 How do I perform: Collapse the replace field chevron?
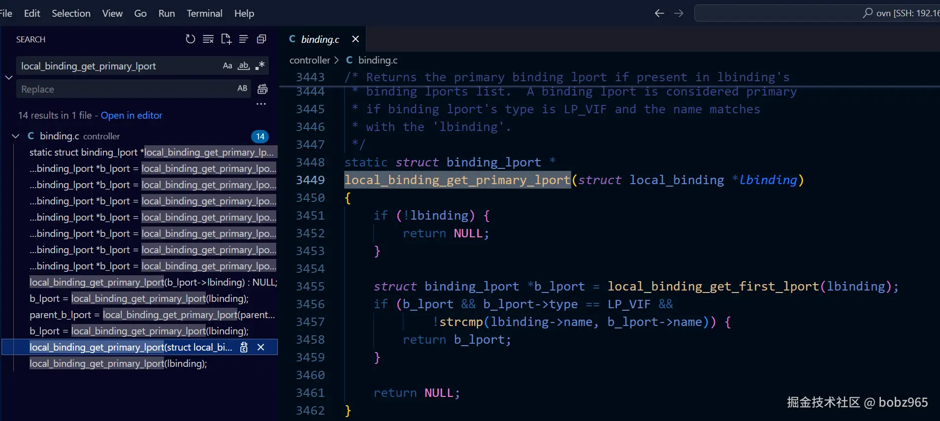click(x=8, y=77)
